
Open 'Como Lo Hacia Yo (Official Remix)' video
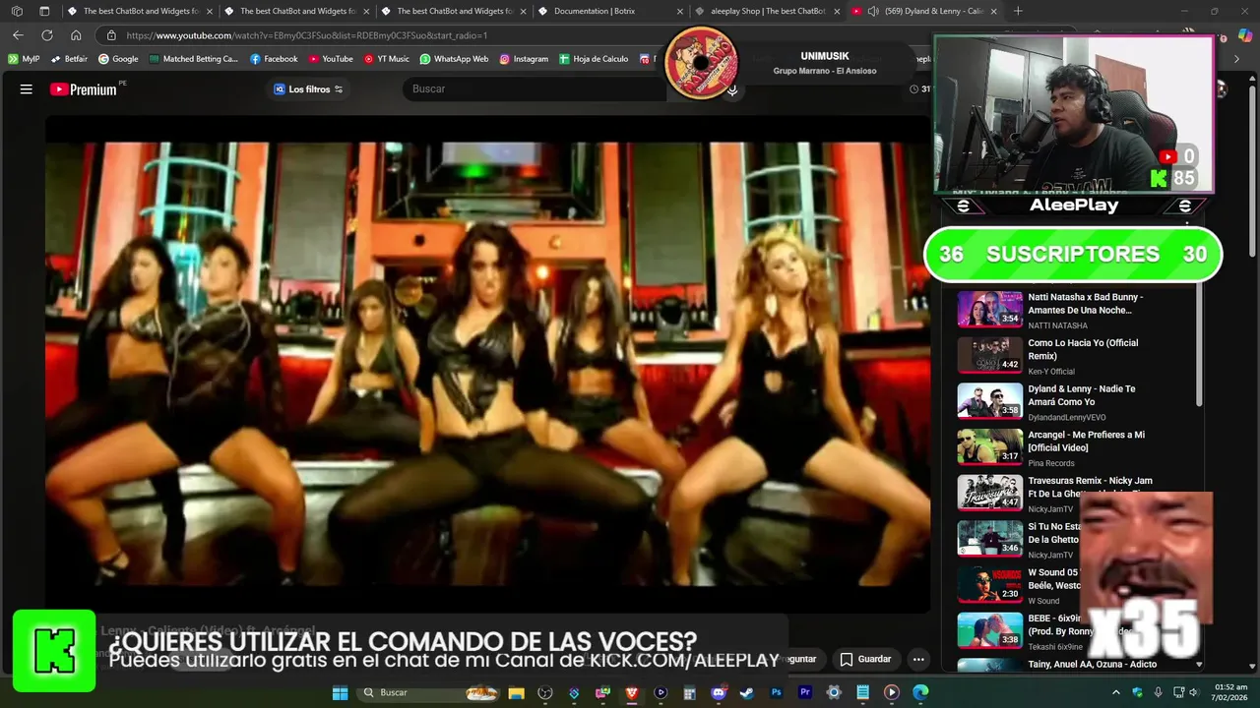coord(1083,349)
